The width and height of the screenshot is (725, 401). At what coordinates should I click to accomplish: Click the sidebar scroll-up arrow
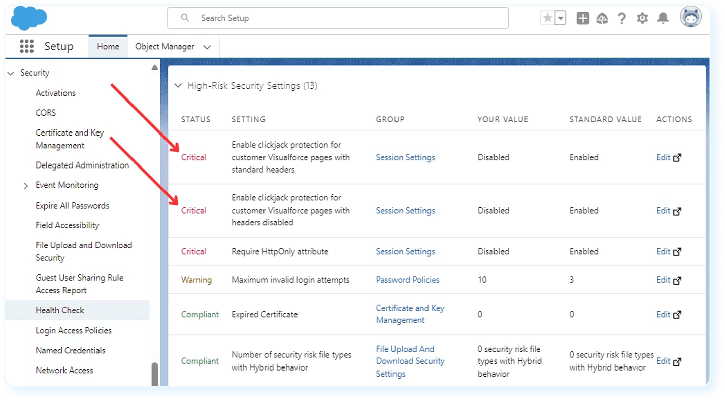155,67
